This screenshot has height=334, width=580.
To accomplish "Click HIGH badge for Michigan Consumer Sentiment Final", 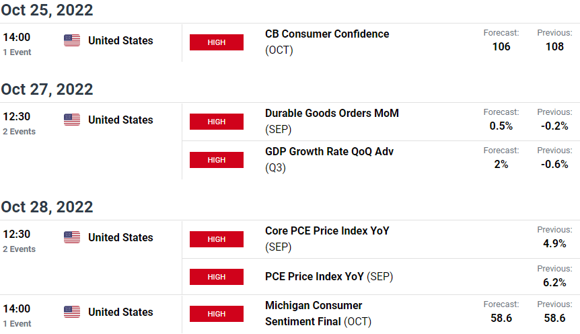I will (217, 314).
